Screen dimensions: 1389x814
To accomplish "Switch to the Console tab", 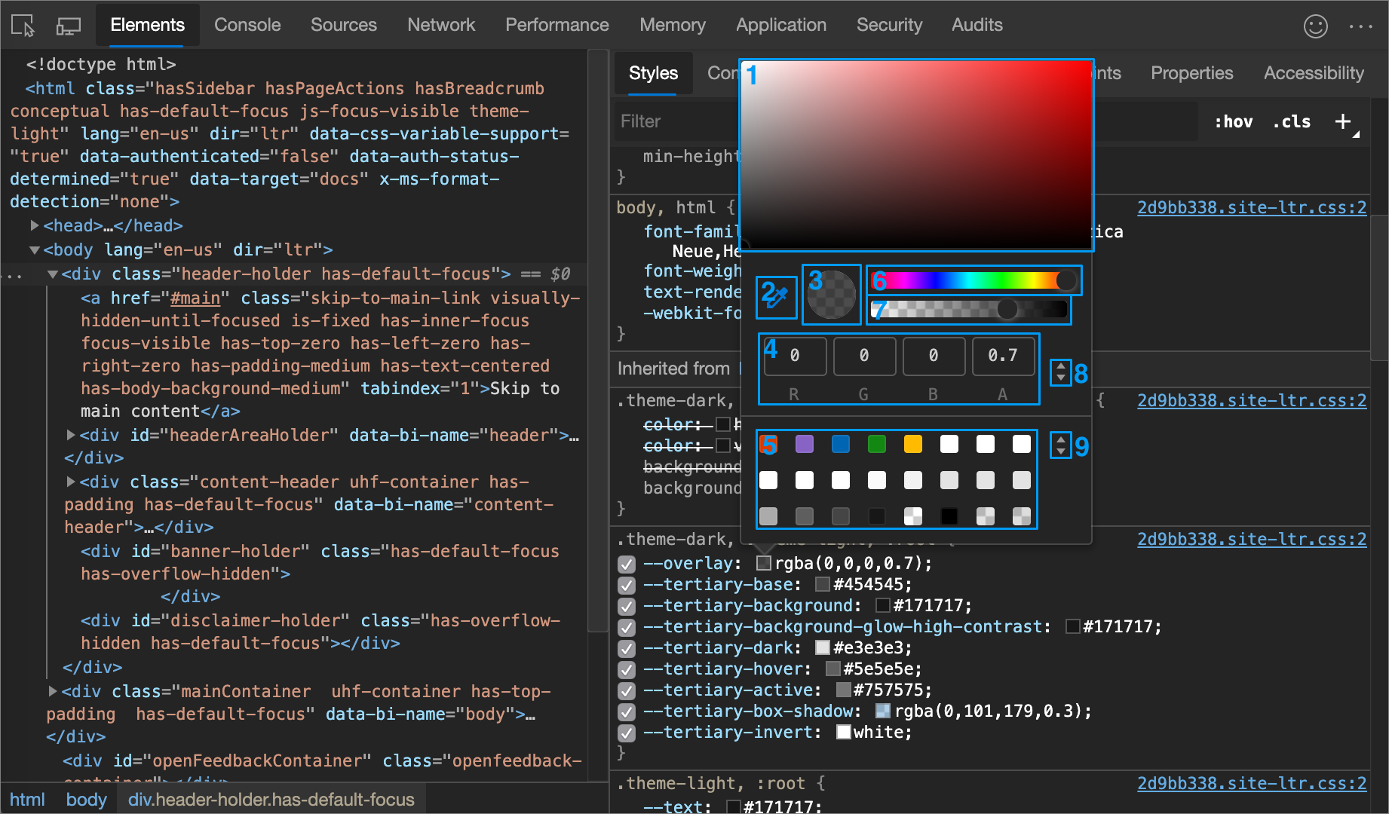I will pyautogui.click(x=247, y=25).
